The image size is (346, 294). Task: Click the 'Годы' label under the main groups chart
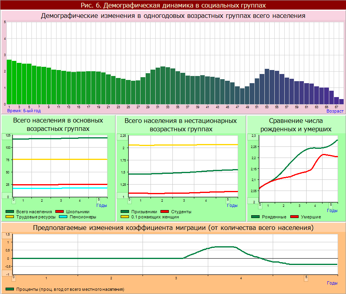[x=102, y=205]
